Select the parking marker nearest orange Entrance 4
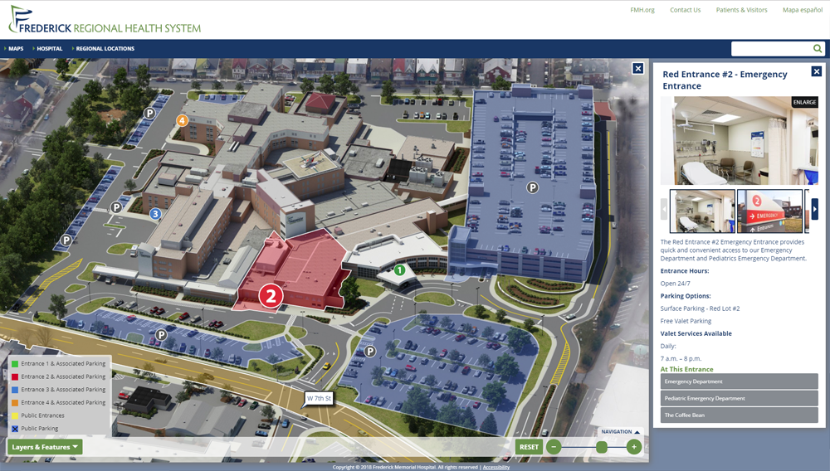This screenshot has height=471, width=830. [x=149, y=113]
